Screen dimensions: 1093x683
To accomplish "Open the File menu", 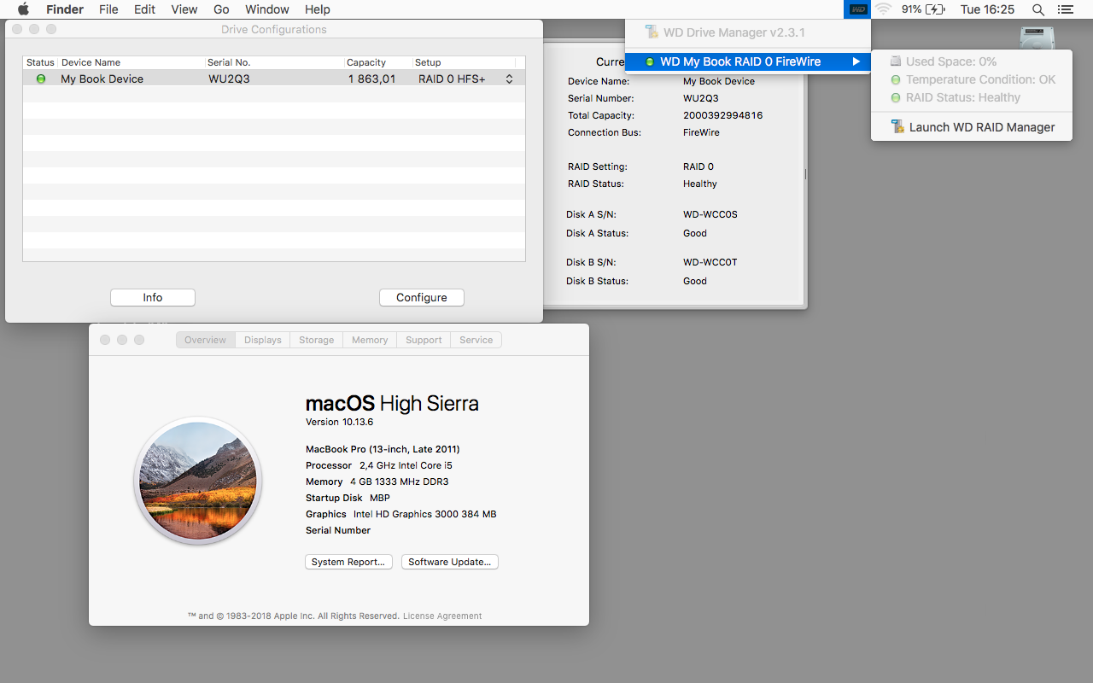I will tap(108, 9).
